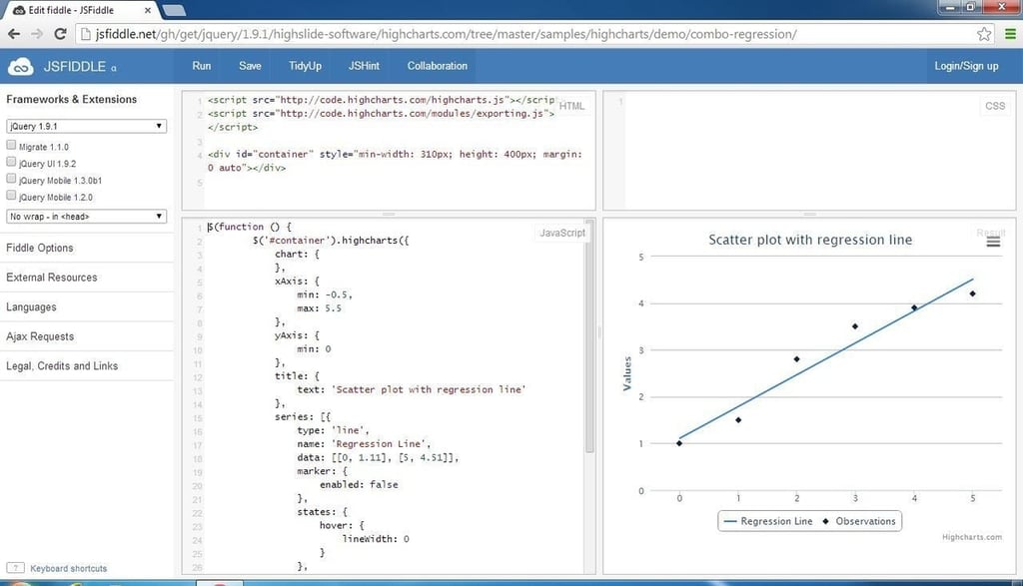Open the jQuery 1.9.1 framework dropdown
The image size is (1023, 586).
click(x=86, y=126)
